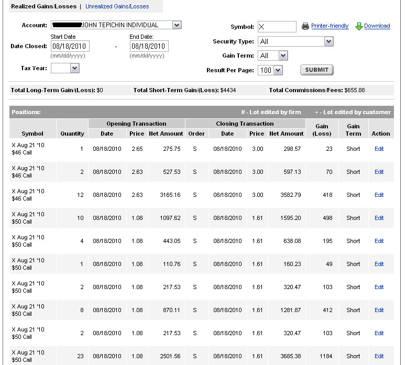Open the Account dropdown list
This screenshot has height=365, width=406.
(177, 25)
